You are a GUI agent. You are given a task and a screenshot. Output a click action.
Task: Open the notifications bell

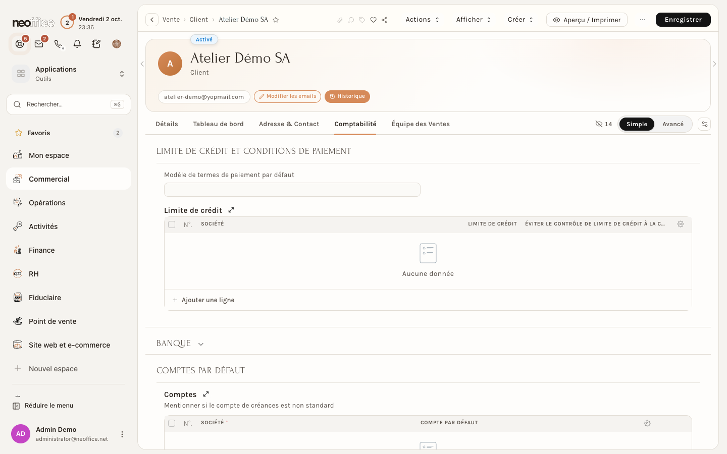77,44
